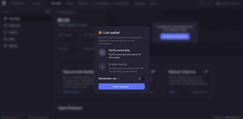Expand the network selector next to the logo
243x119 pixels.
[x=19, y=3]
